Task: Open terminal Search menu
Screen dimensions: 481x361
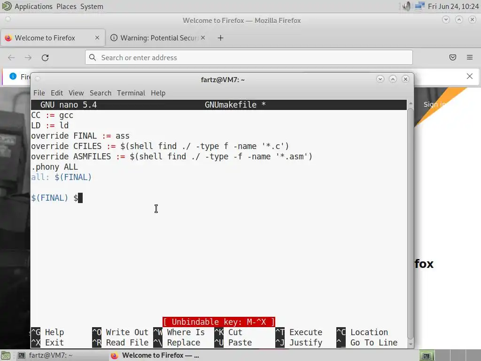Action: [101, 93]
